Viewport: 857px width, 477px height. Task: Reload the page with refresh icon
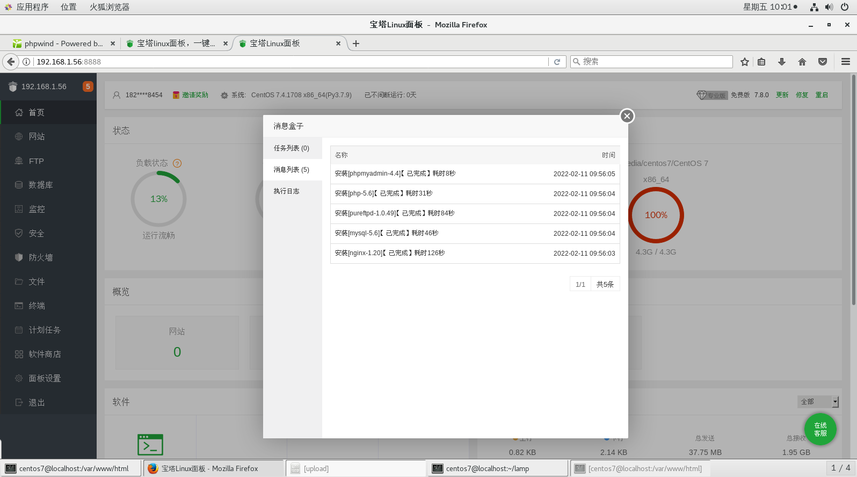coord(557,62)
